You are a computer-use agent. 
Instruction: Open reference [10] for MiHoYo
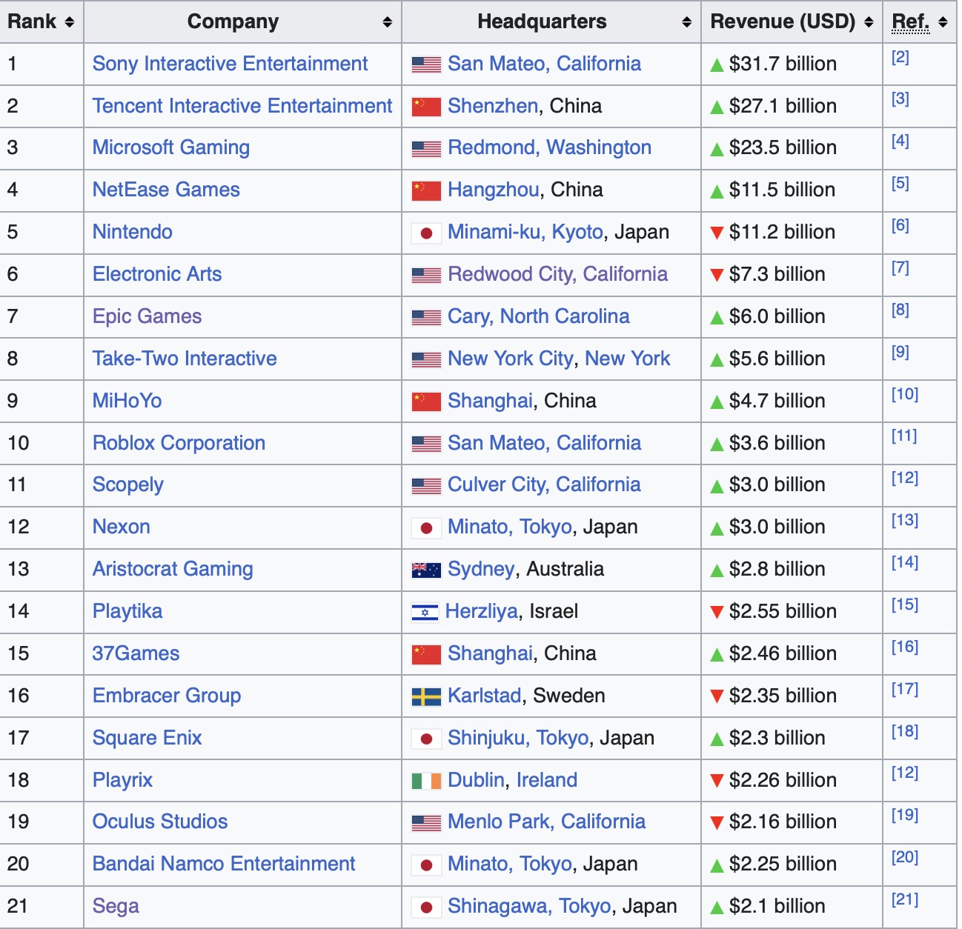[x=905, y=394]
